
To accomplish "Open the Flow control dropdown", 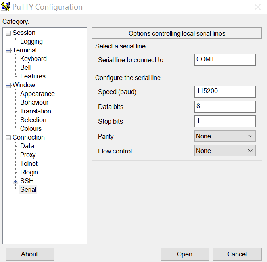I will [225, 151].
